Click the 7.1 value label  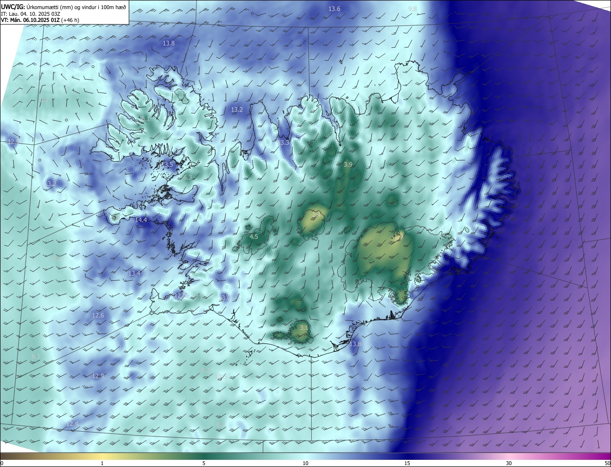199,297
